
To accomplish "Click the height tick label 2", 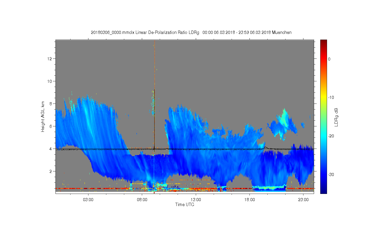I will (51, 171).
